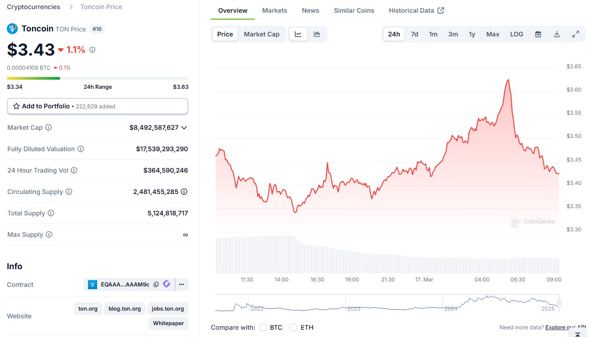Select Market Cap chart mode
The image size is (591, 337).
262,34
